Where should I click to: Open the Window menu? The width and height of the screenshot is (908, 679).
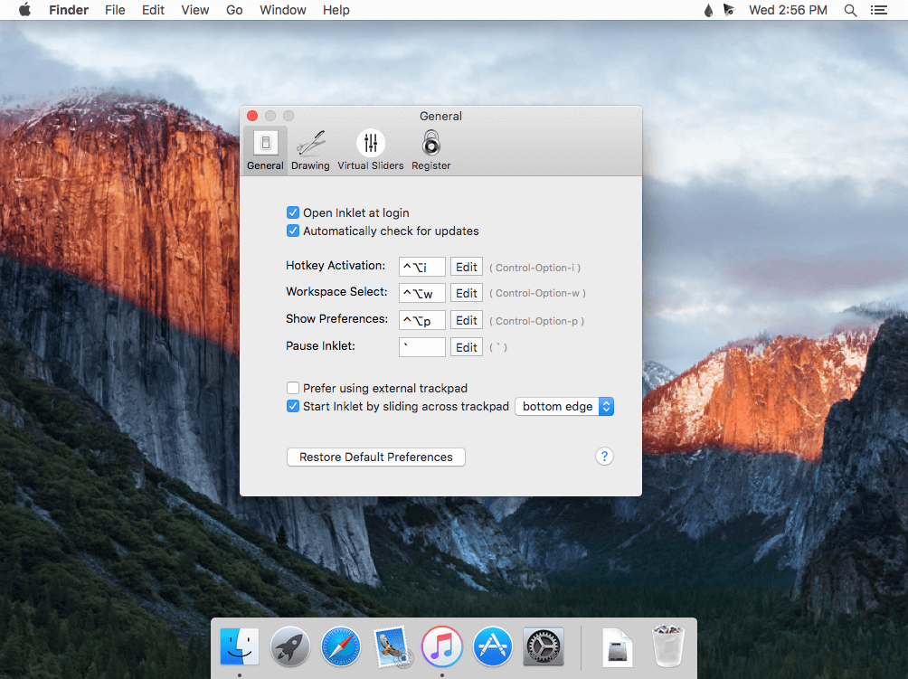click(282, 10)
